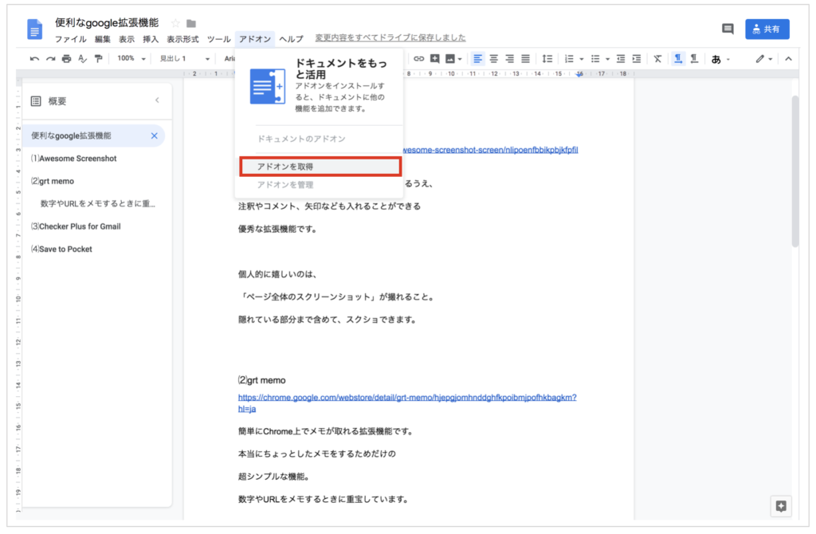Viewport: 816px width, 534px height.
Task: Click the Google Docs home icon
Action: point(34,29)
